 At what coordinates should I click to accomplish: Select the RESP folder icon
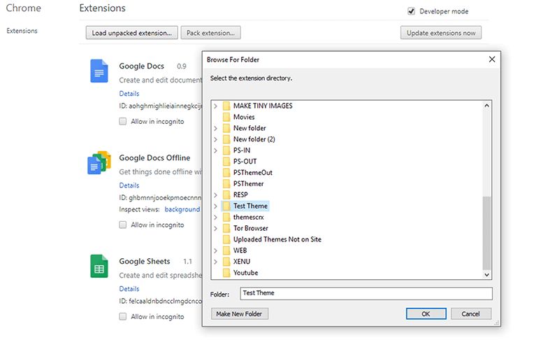(226, 194)
